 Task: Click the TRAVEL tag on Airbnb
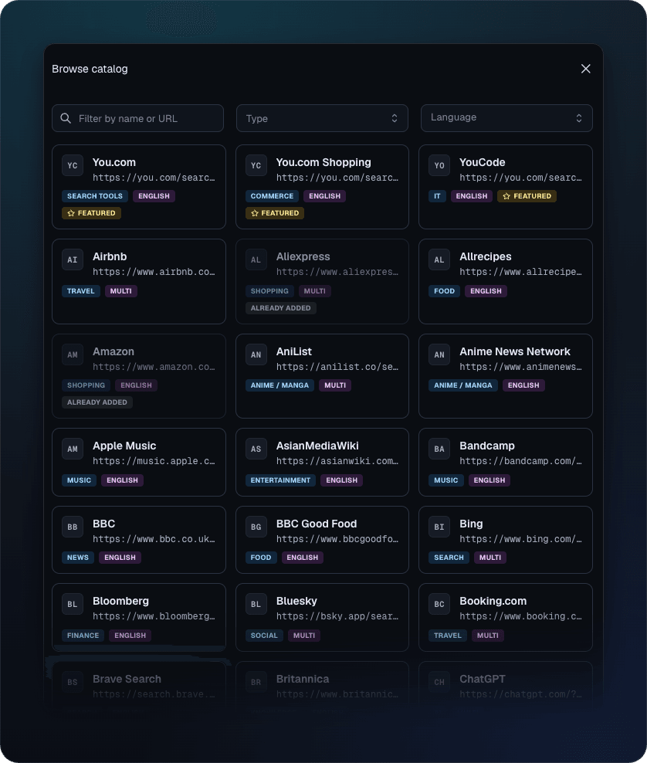pyautogui.click(x=81, y=291)
